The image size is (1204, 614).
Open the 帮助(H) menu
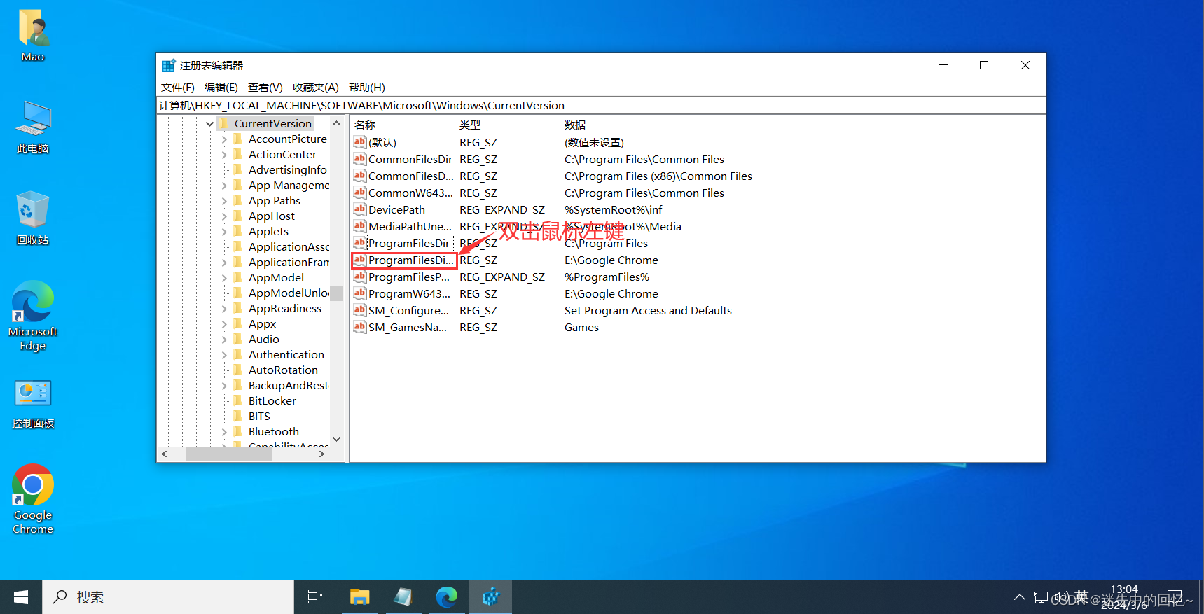pos(367,87)
